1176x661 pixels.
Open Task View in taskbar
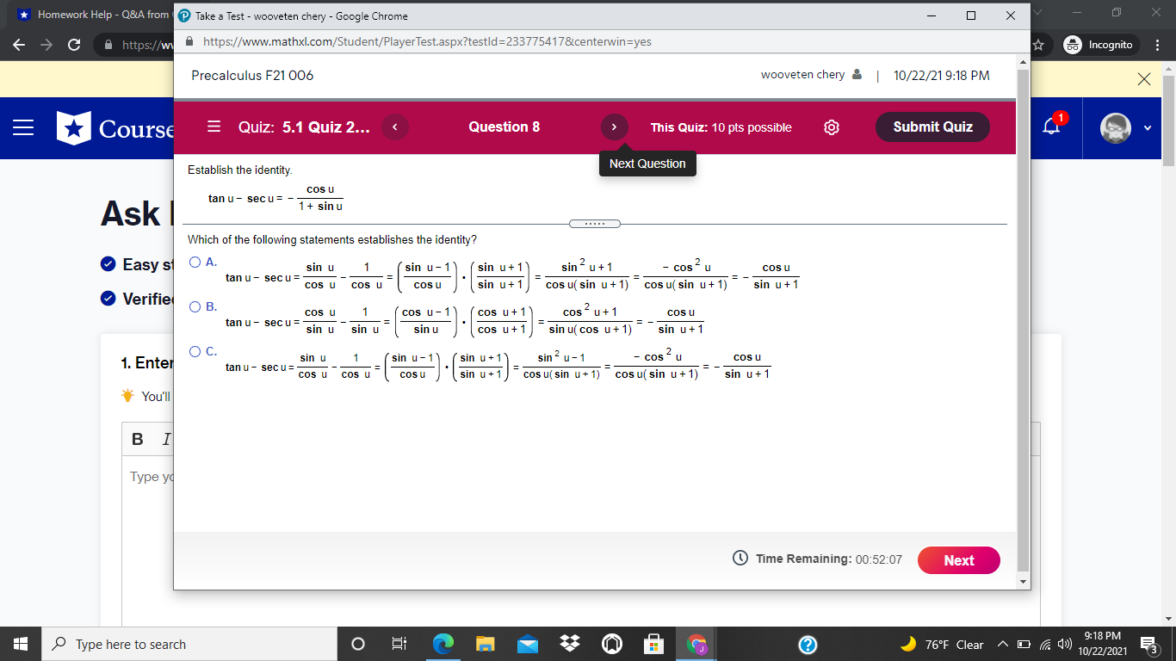(399, 644)
